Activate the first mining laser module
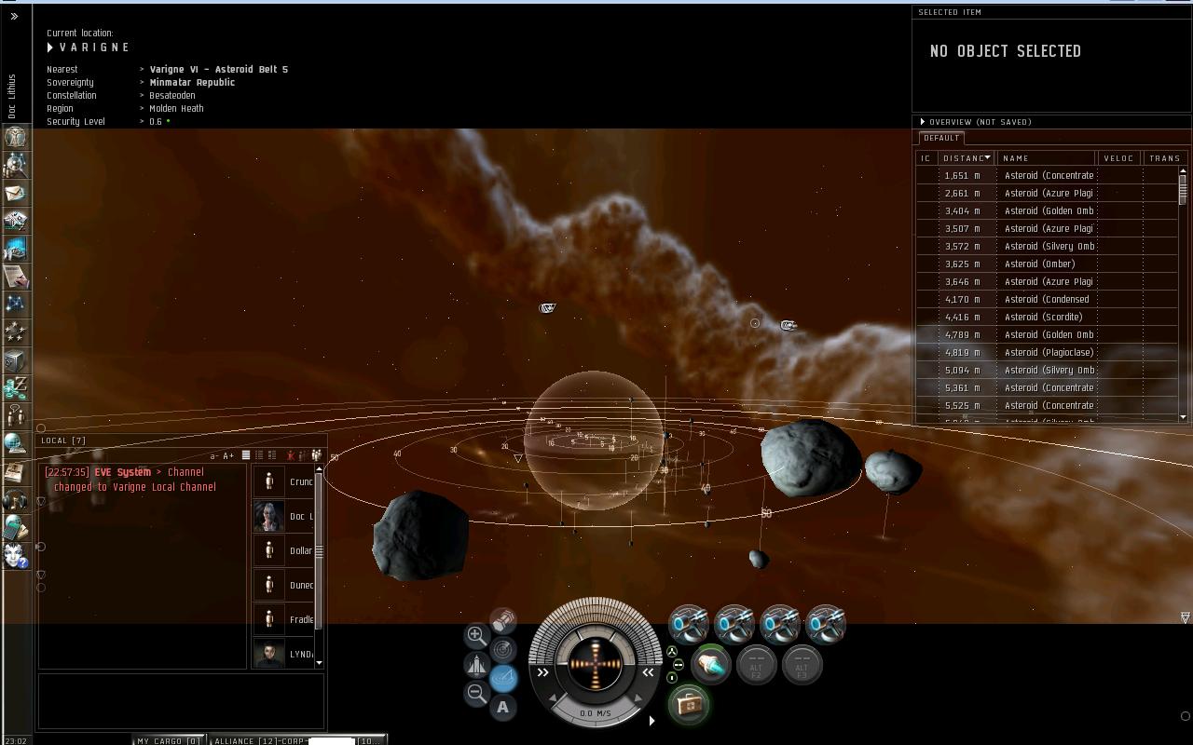Viewport: 1193px width, 745px height. pyautogui.click(x=690, y=624)
